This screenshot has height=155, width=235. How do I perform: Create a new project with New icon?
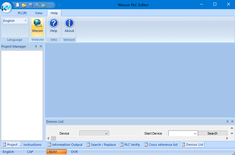18,5
